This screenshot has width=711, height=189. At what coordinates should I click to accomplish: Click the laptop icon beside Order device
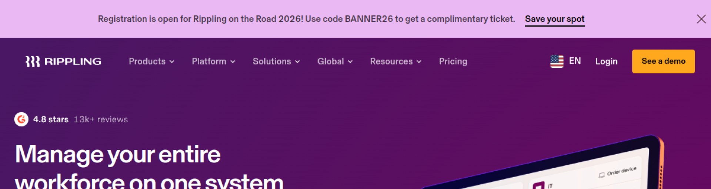(602, 175)
